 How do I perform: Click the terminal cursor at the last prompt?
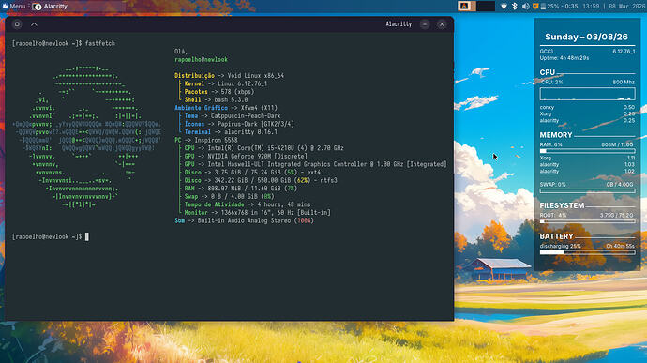[x=86, y=236]
